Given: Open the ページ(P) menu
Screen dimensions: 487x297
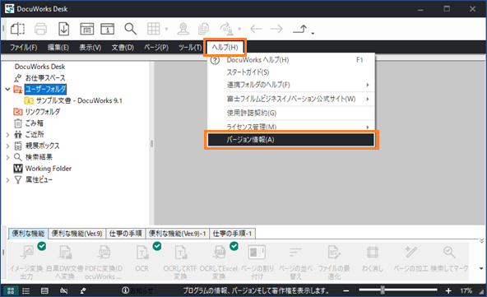Looking at the screenshot, I should point(156,47).
